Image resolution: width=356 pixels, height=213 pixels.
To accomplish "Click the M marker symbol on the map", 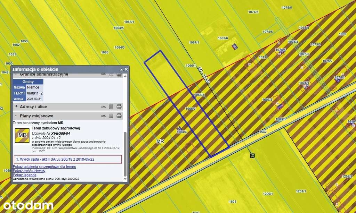I will pos(252,156).
